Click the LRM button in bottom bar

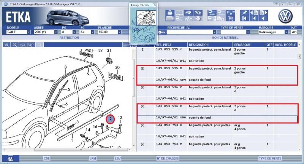(x=93, y=158)
